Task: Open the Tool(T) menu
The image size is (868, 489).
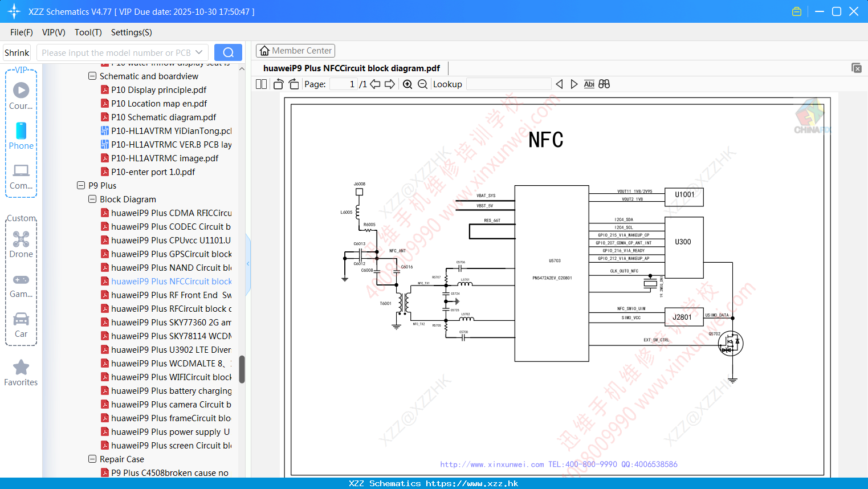Action: [x=88, y=32]
